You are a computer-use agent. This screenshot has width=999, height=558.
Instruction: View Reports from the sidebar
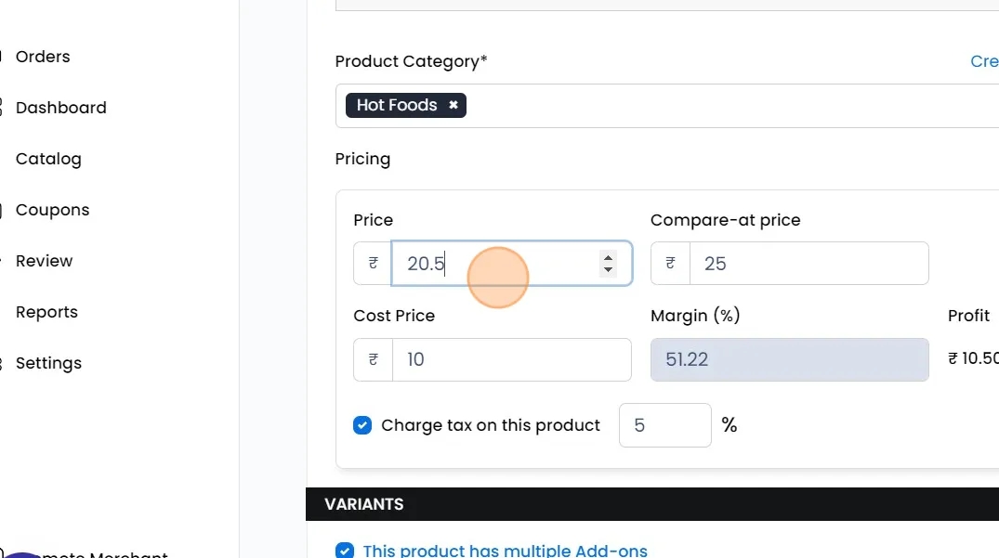click(x=46, y=312)
